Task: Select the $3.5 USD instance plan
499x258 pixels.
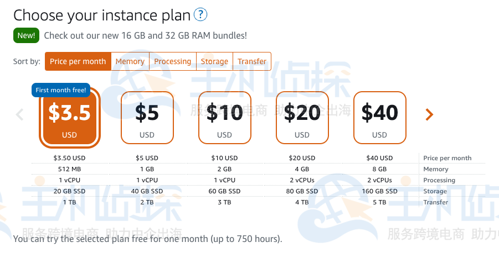Action: (70, 119)
